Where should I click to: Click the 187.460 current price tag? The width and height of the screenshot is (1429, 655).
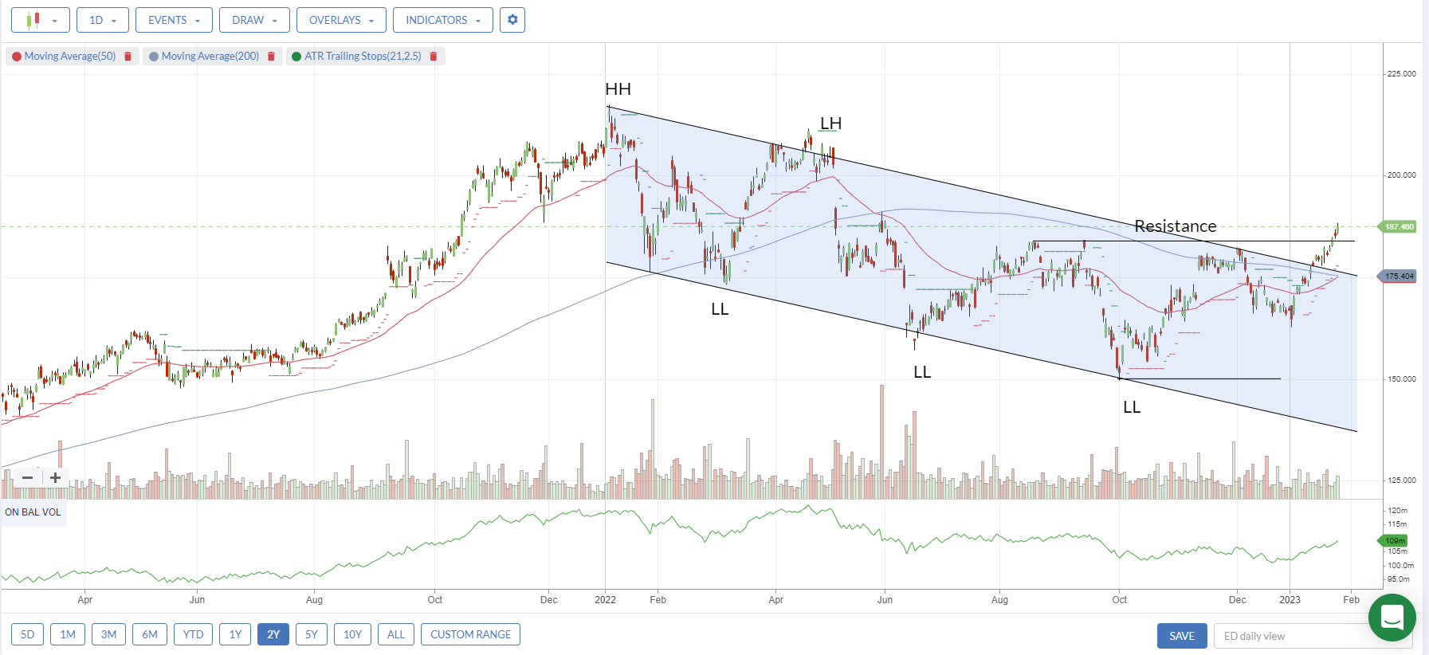tap(1397, 227)
